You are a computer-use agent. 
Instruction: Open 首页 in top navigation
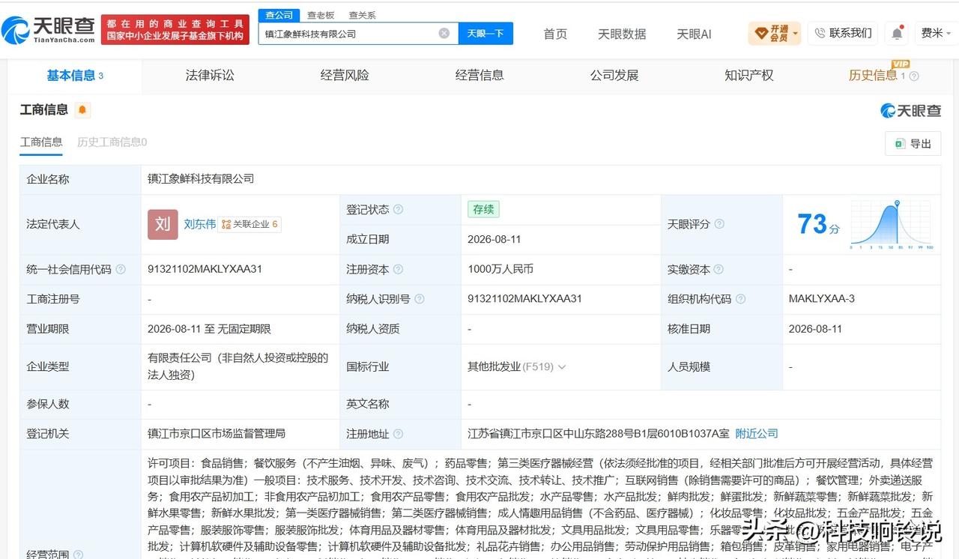click(x=555, y=34)
